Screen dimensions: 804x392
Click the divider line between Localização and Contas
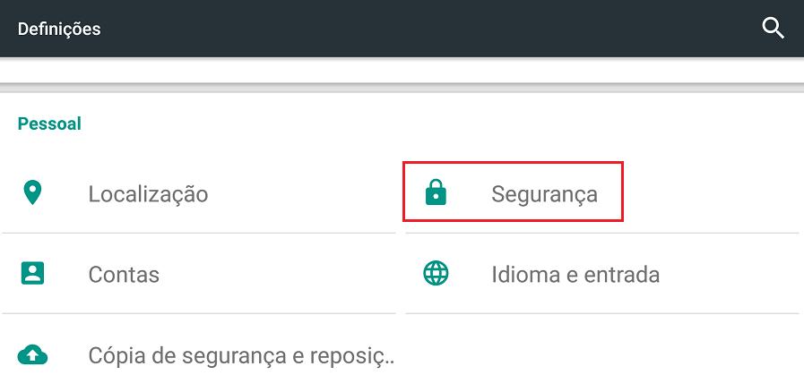point(198,234)
